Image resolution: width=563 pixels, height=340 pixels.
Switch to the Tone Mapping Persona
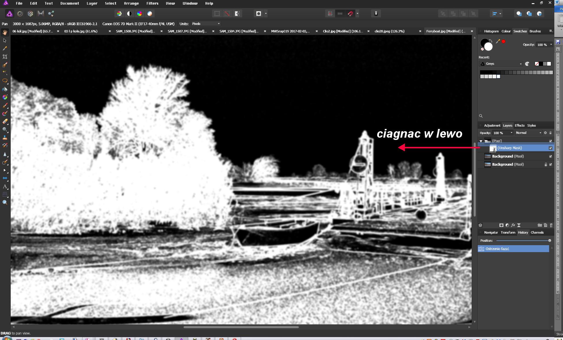[x=41, y=14]
